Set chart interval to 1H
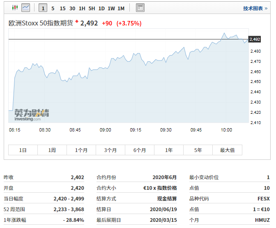Viewport: 276px width, 228px height. pos(82,8)
